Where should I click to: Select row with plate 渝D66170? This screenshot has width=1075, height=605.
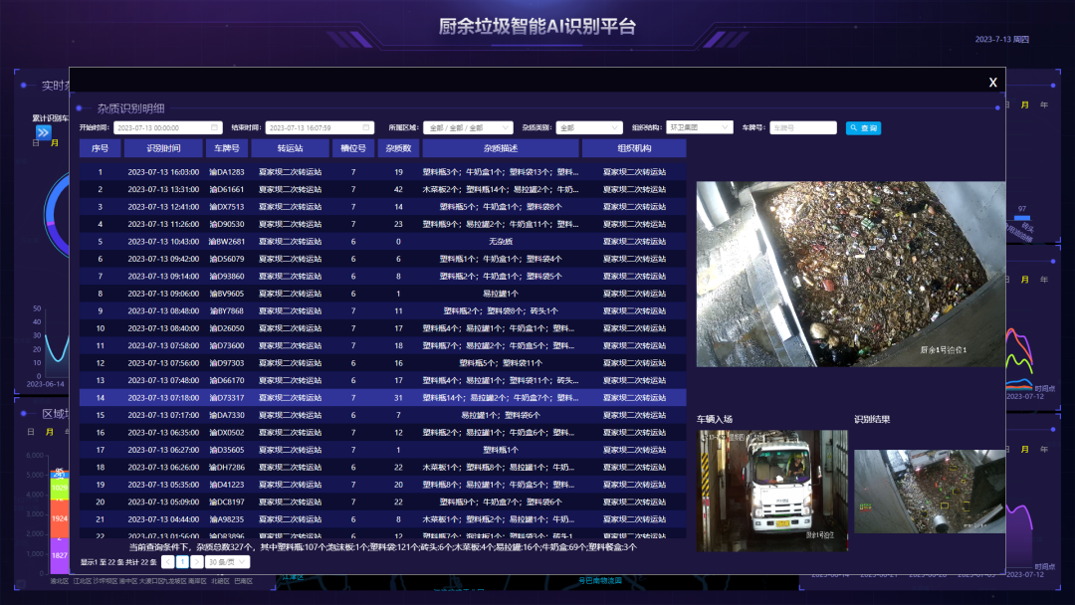(x=382, y=380)
